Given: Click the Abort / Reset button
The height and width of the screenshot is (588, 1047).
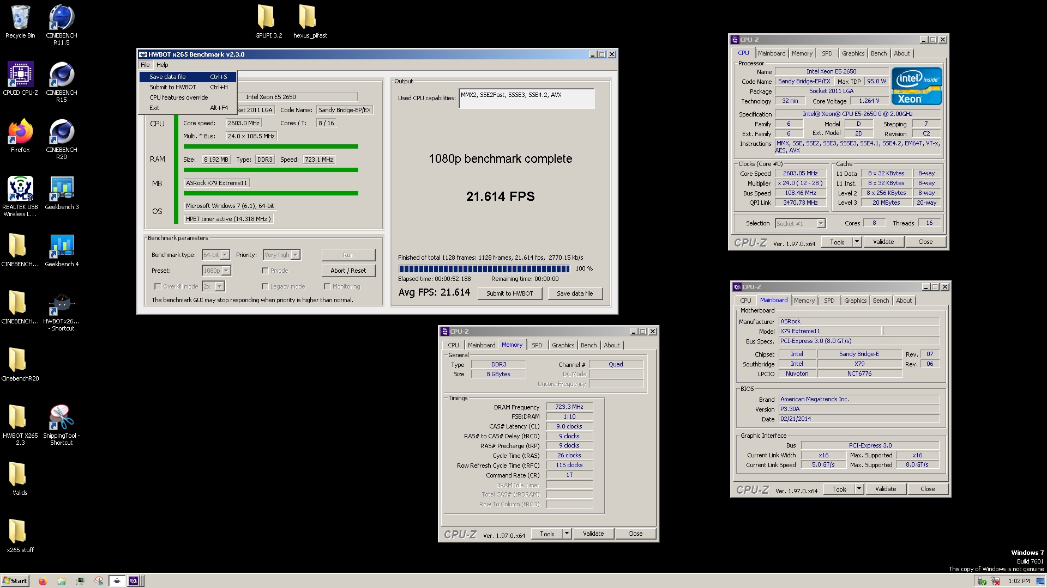Looking at the screenshot, I should [348, 271].
